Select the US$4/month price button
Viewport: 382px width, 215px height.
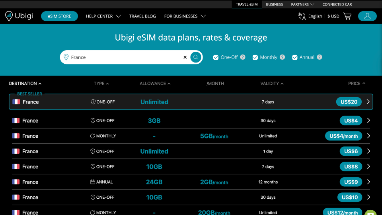343,136
